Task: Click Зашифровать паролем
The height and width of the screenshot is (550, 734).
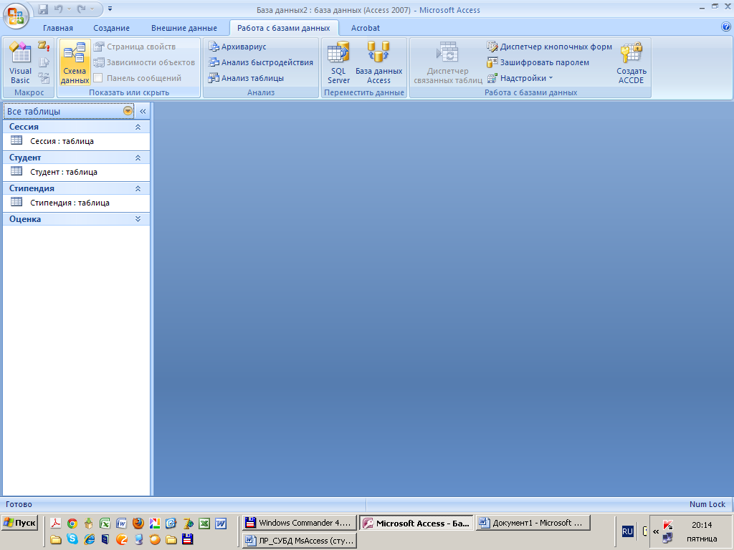Action: click(538, 62)
